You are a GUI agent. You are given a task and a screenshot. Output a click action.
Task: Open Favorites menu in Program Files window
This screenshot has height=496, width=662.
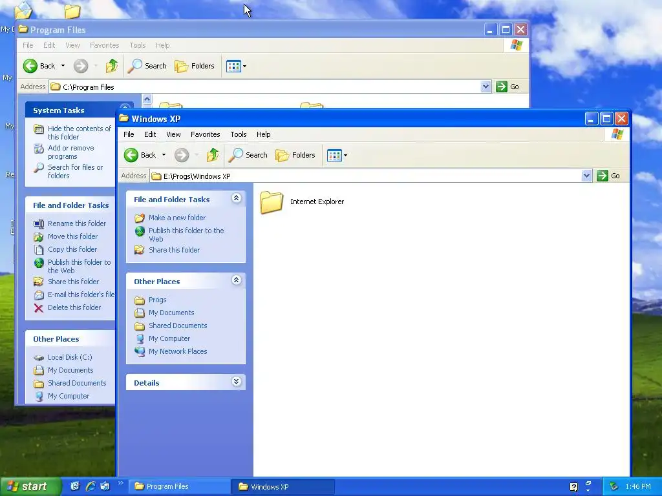click(x=104, y=45)
